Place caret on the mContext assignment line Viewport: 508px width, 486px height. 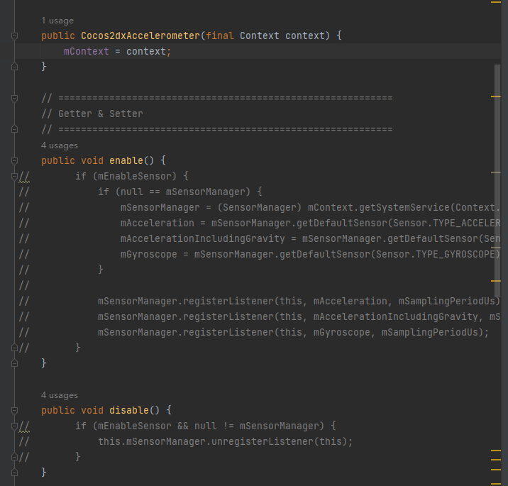pyautogui.click(x=117, y=51)
